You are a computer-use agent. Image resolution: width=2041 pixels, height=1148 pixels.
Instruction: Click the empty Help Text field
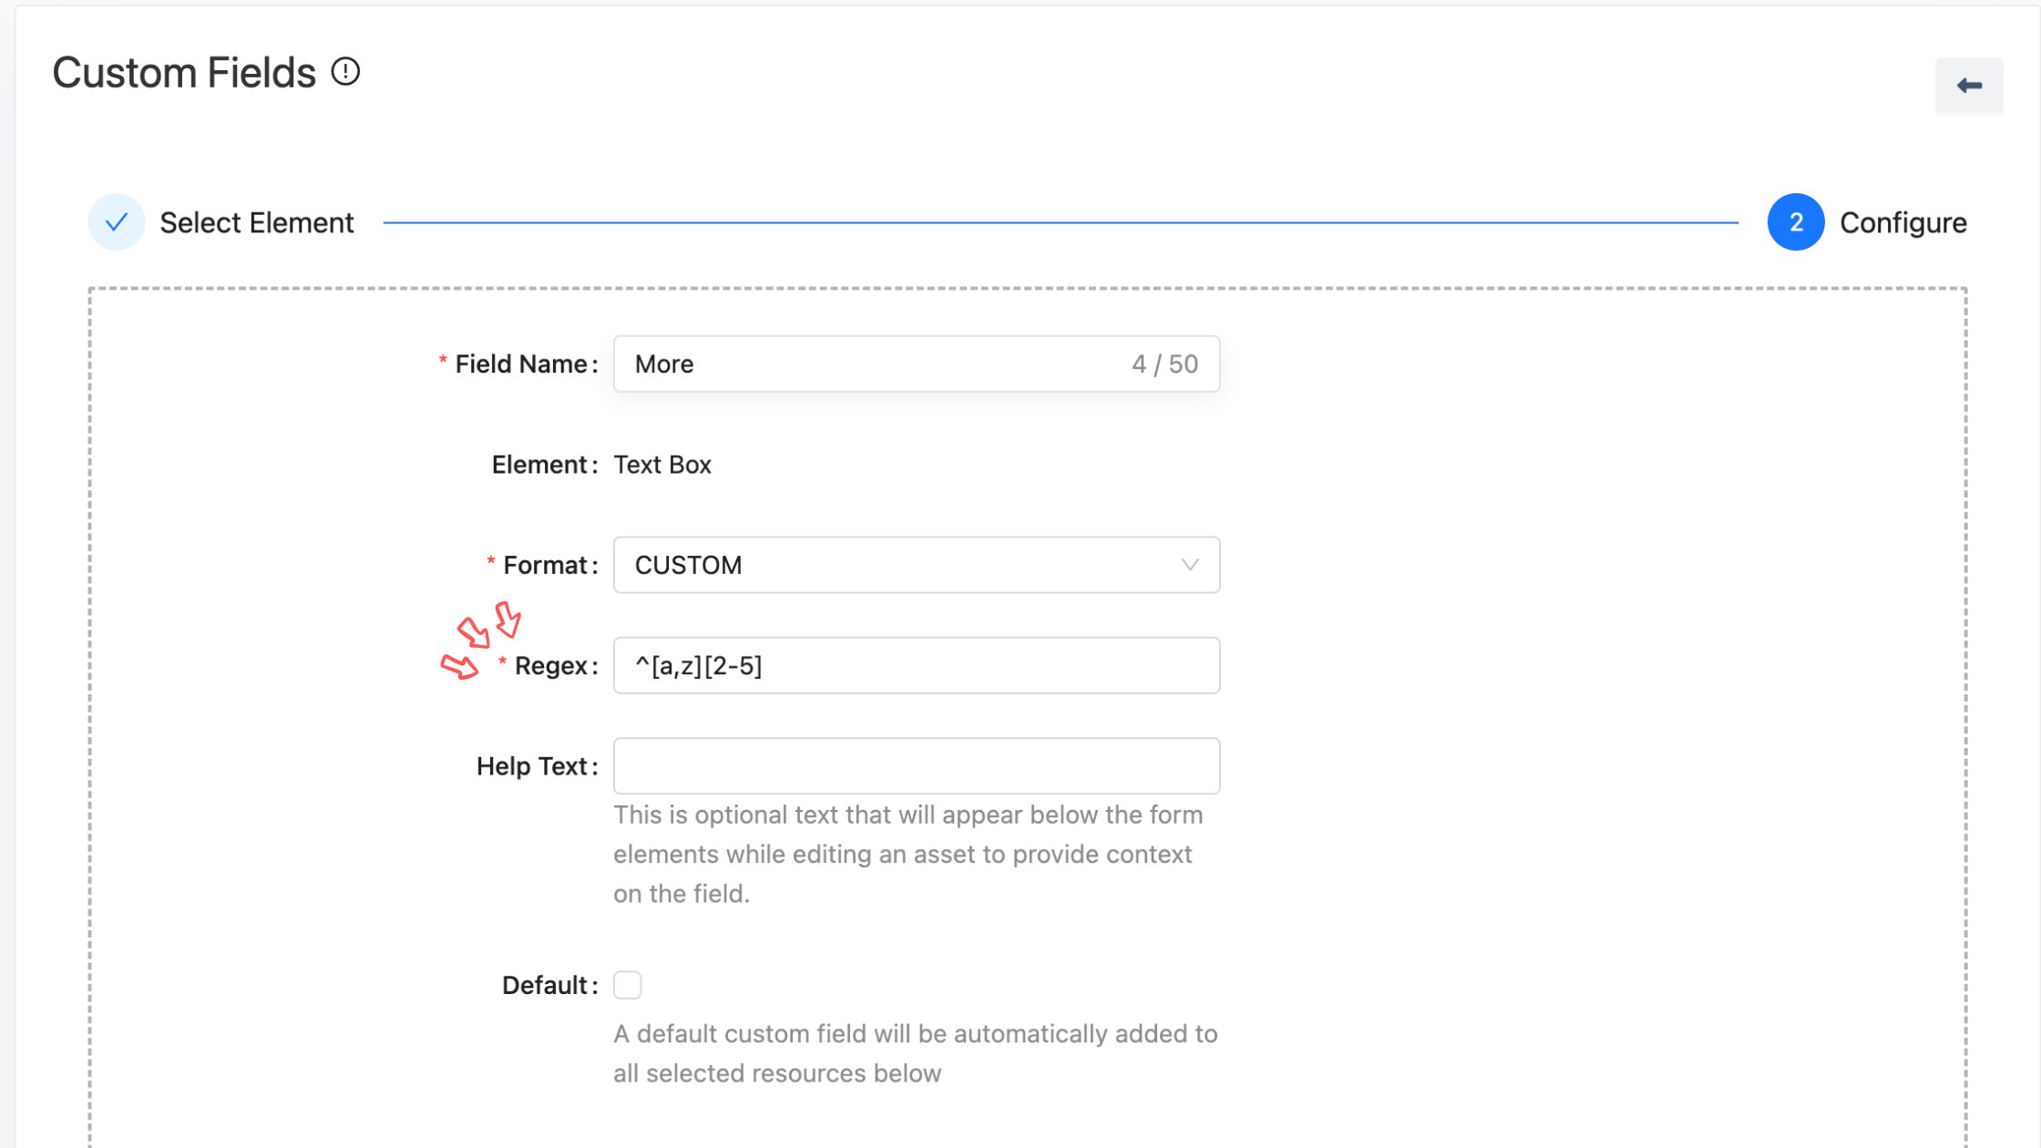click(916, 766)
